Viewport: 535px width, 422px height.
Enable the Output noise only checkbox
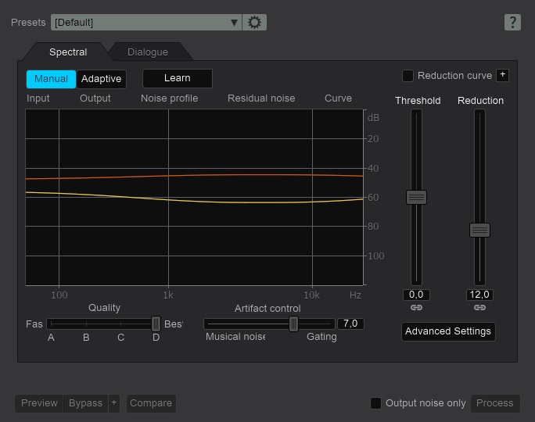pyautogui.click(x=375, y=403)
